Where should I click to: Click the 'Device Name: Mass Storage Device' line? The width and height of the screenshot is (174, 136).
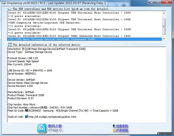pos(28,83)
